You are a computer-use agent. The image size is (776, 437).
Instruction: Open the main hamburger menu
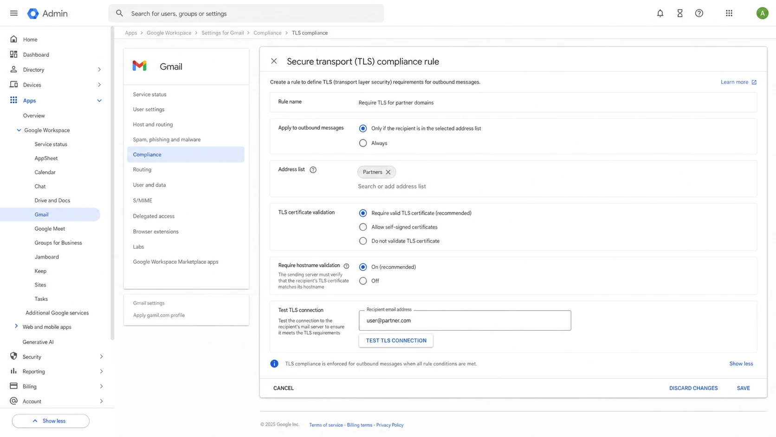click(14, 13)
